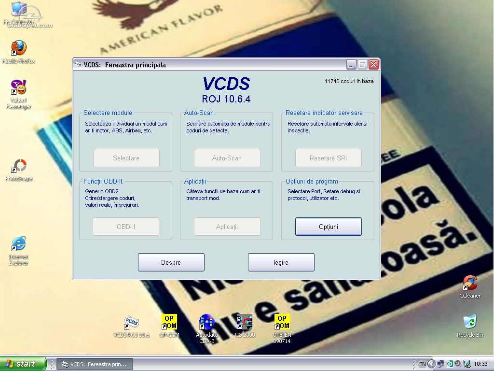Expand hidden tray icons arrow
Image resolution: width=494 pixels, height=371 pixels.
tap(431, 364)
